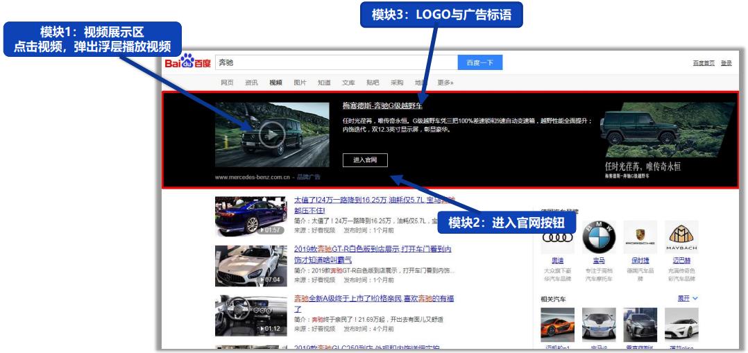Viewport: 748px width, 353px height.
Task: Open the 2019款奔驰GT-R白色版 video title
Action: click(x=373, y=255)
